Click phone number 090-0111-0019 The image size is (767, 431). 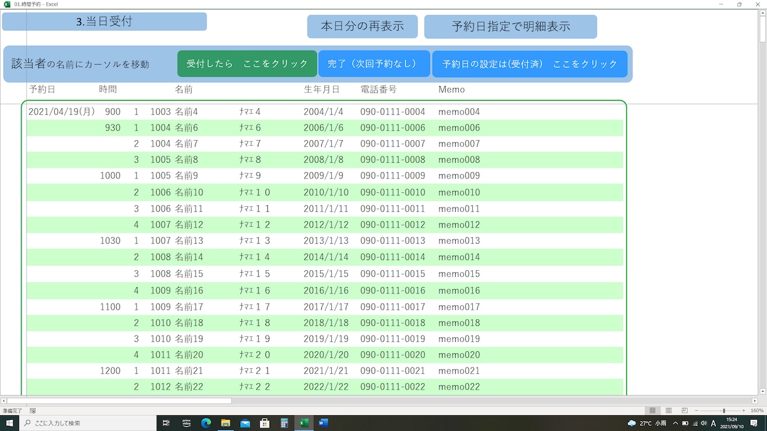(x=393, y=339)
